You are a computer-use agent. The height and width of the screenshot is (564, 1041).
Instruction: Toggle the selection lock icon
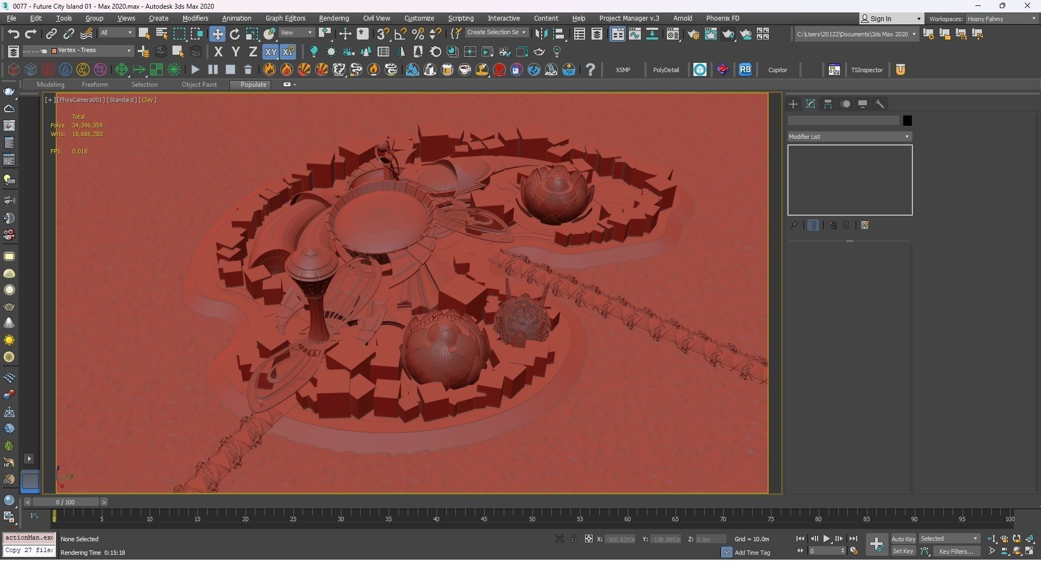pyautogui.click(x=574, y=539)
